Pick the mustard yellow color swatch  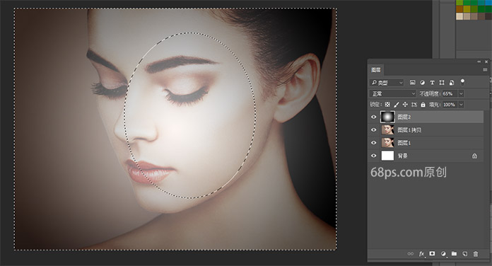click(467, 8)
